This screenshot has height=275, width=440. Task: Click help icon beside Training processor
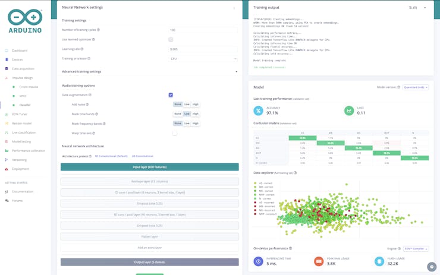[89, 59]
